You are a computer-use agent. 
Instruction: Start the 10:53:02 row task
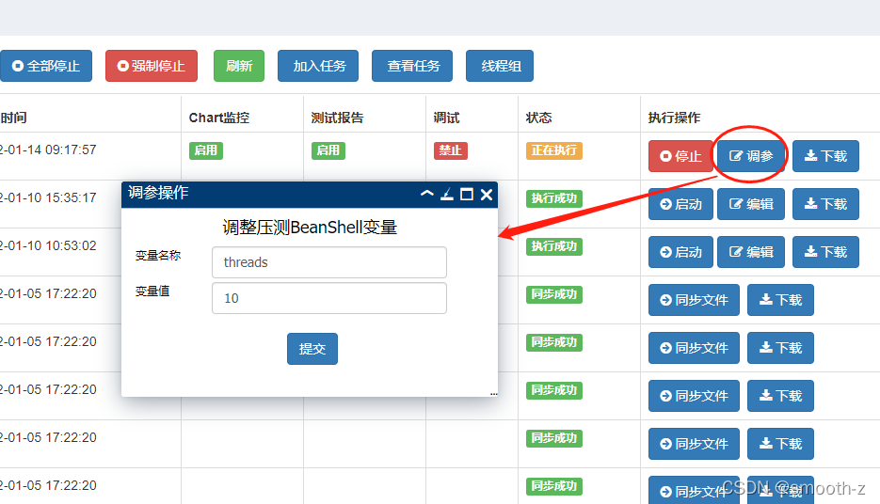pyautogui.click(x=680, y=252)
